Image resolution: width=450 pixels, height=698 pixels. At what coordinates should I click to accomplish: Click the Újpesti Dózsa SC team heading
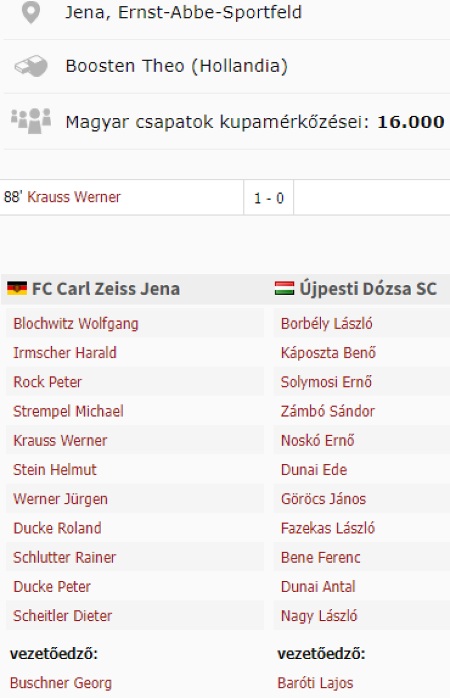(368, 289)
